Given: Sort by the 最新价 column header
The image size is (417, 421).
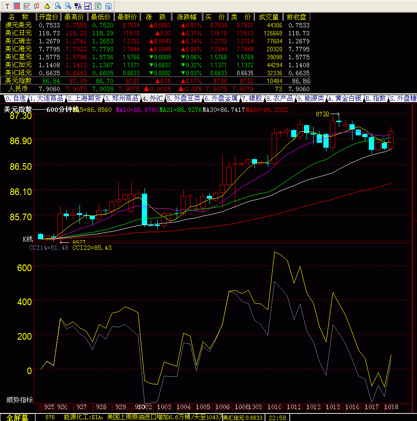Looking at the screenshot, I should pyautogui.click(x=127, y=17).
